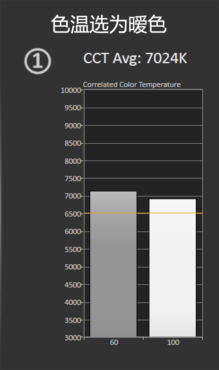The width and height of the screenshot is (219, 370).
Task: Click the 8000 y-axis label
Action: (73, 161)
